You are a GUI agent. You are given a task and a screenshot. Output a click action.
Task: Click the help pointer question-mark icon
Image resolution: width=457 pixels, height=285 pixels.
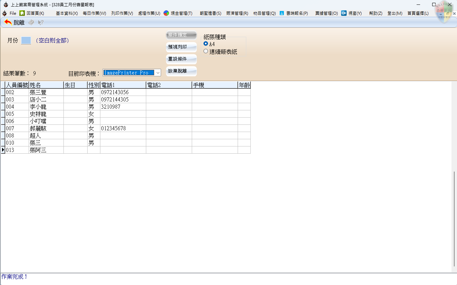(x=41, y=22)
